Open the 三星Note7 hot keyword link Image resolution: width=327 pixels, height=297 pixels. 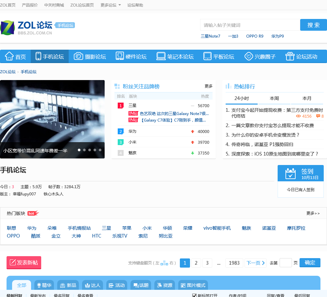point(210,36)
